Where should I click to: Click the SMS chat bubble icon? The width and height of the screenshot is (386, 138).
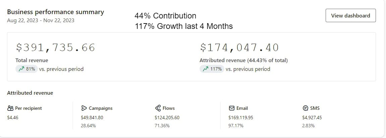pyautogui.click(x=305, y=108)
